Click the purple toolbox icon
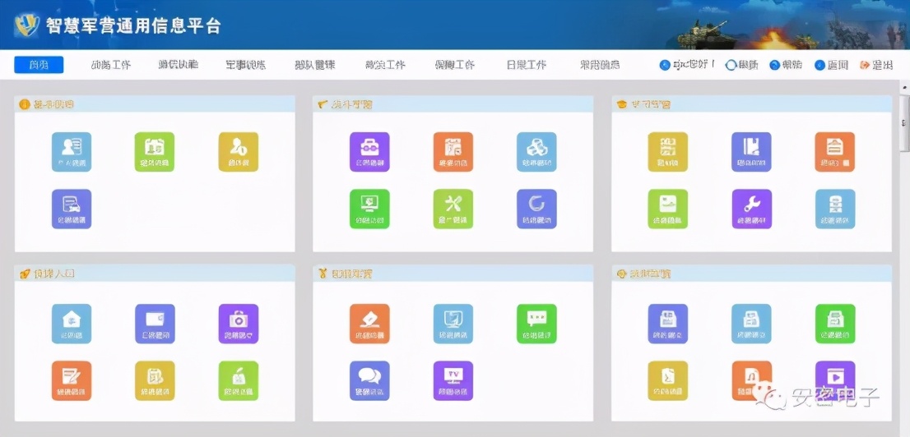 click(369, 151)
